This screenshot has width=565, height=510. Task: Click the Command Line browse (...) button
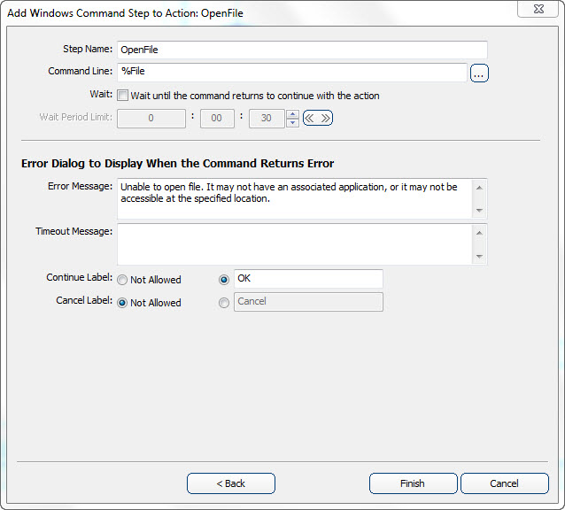coord(479,73)
